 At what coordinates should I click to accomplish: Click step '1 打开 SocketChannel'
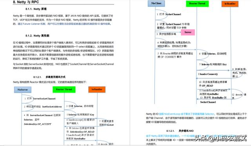[x=169, y=14]
